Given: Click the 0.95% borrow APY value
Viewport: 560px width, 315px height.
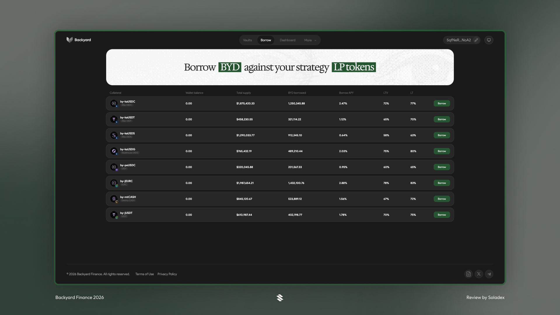Looking at the screenshot, I should pyautogui.click(x=343, y=167).
